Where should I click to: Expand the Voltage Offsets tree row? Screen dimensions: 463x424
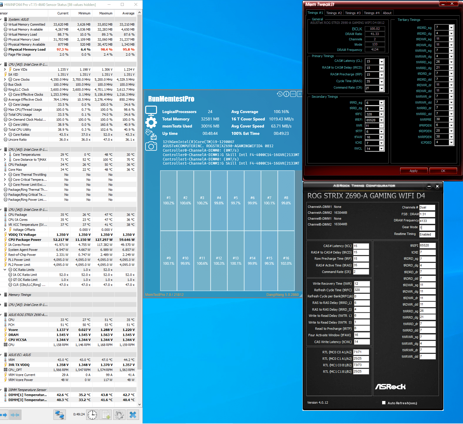(5, 230)
